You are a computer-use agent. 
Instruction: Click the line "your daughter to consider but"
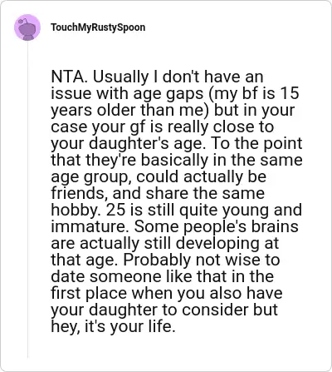(x=164, y=310)
